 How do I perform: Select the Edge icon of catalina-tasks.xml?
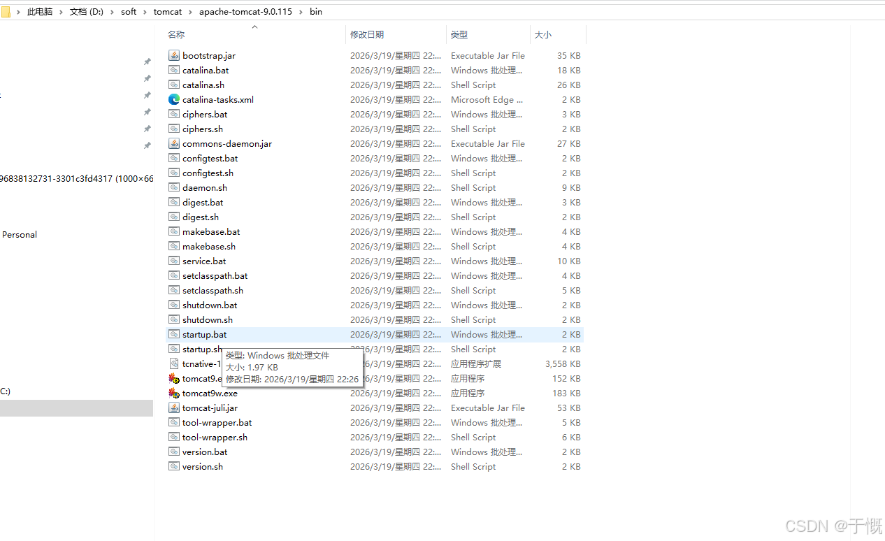pyautogui.click(x=174, y=99)
